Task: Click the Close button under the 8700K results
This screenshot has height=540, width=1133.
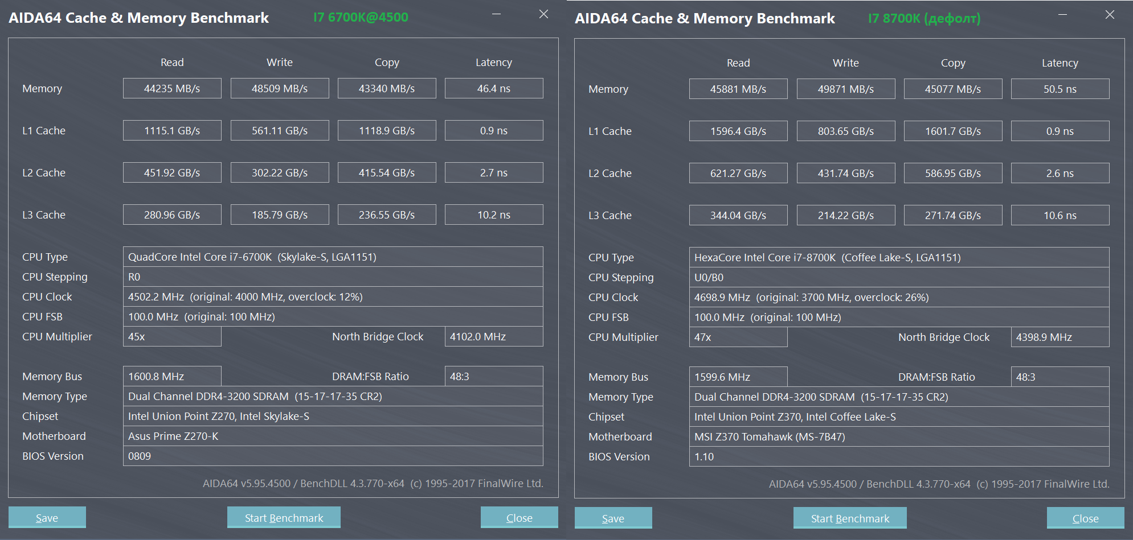Action: pyautogui.click(x=1085, y=518)
